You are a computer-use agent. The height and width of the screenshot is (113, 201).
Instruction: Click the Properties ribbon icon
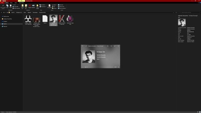(x=50, y=6)
